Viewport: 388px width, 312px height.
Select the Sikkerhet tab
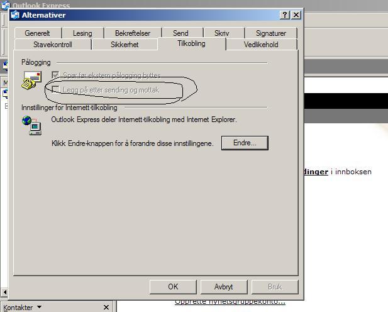click(125, 45)
